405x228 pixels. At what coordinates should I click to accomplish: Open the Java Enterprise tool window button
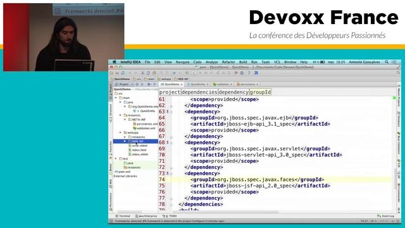point(146,216)
